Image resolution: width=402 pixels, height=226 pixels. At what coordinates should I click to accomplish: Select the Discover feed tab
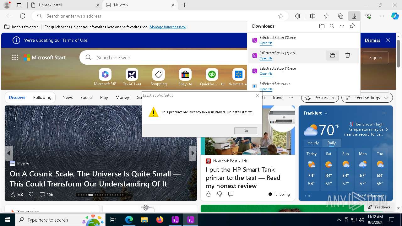click(17, 98)
